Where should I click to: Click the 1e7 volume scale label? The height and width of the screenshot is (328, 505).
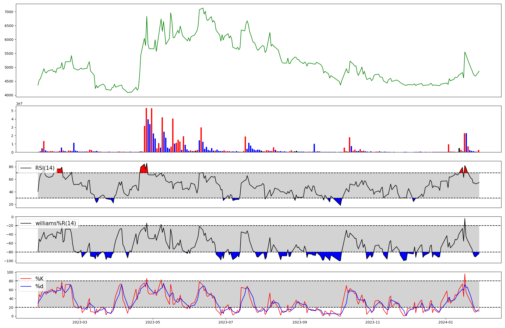pyautogui.click(x=19, y=104)
